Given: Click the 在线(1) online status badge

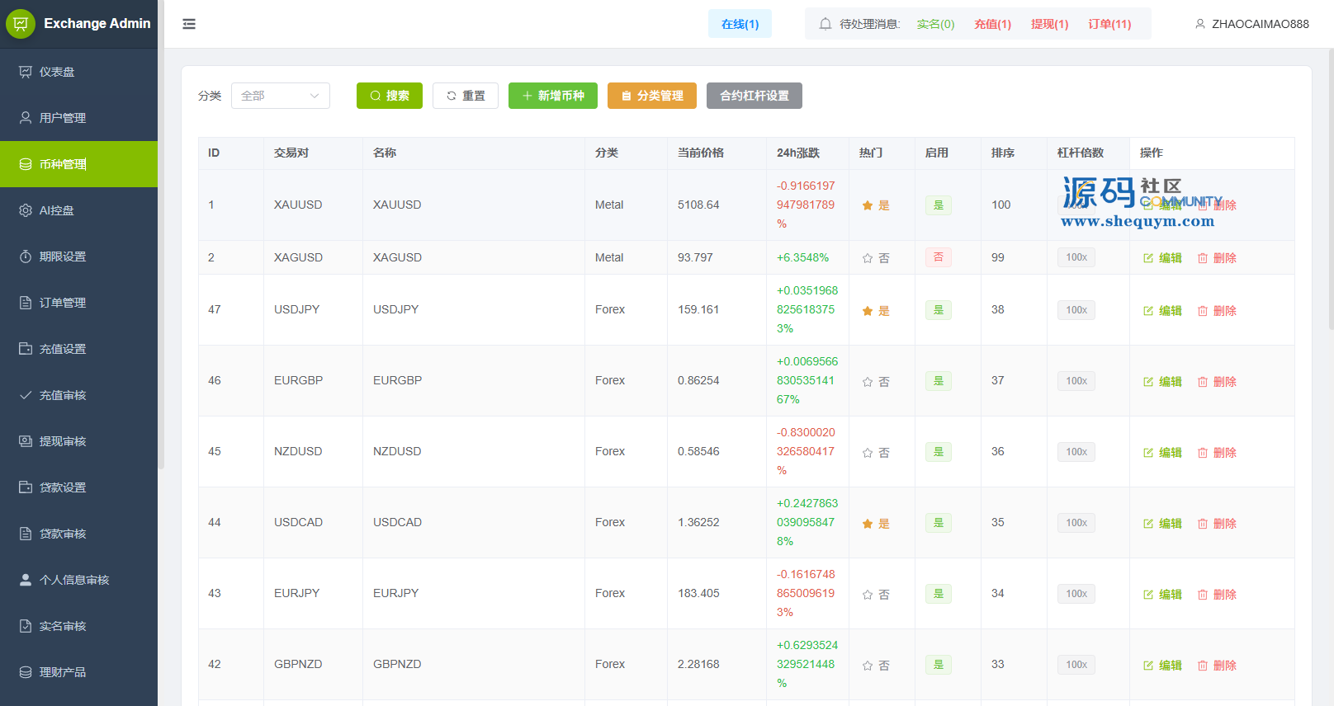Looking at the screenshot, I should point(740,24).
